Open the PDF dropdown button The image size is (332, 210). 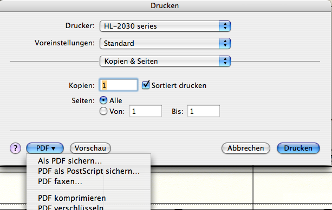tap(45, 148)
